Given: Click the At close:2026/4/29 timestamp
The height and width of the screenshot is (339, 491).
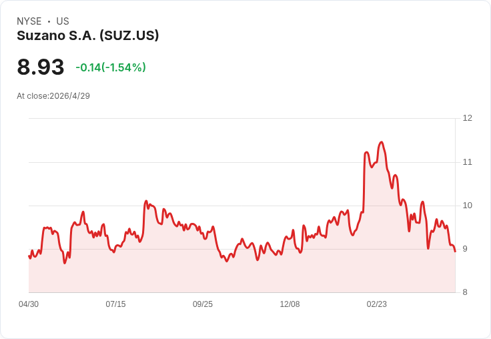Looking at the screenshot, I should coord(53,96).
